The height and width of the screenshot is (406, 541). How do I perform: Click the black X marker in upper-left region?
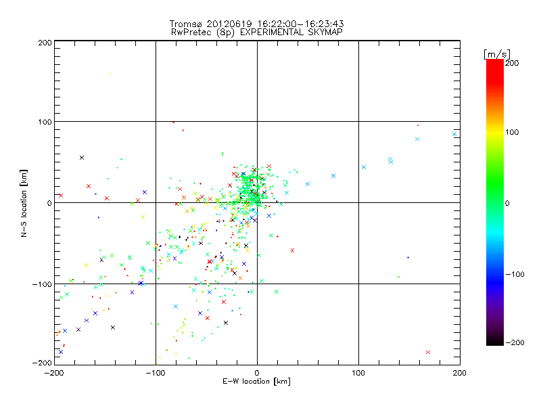82,158
